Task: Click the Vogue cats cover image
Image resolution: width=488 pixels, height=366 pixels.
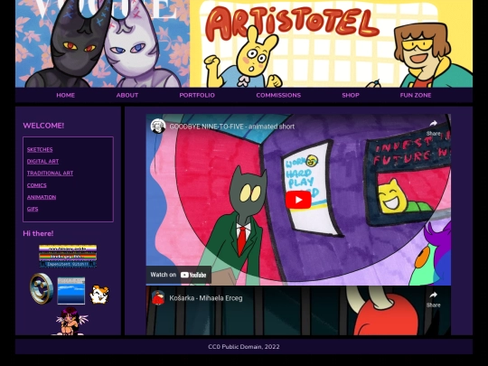Action: (102, 43)
